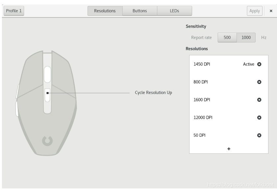Remove the 1600 DPI resolution entry
The image size is (277, 191).
[x=259, y=100]
